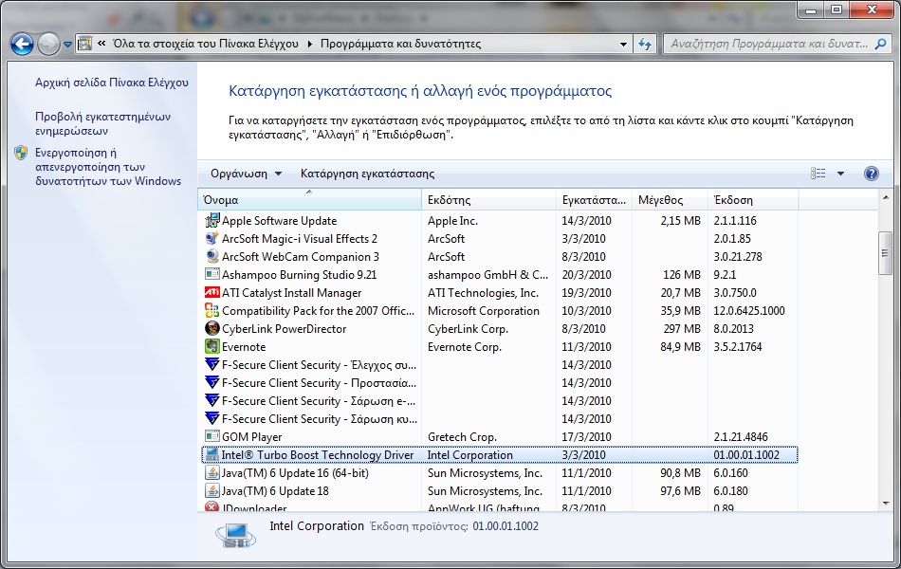Click the Evernote program icon
The height and width of the screenshot is (569, 901).
(x=212, y=347)
